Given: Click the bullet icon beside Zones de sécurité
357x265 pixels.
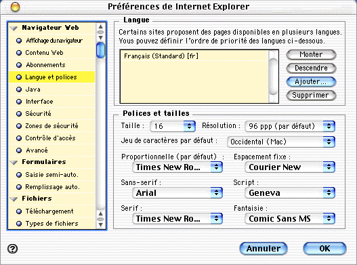Looking at the screenshot, I should [x=19, y=126].
